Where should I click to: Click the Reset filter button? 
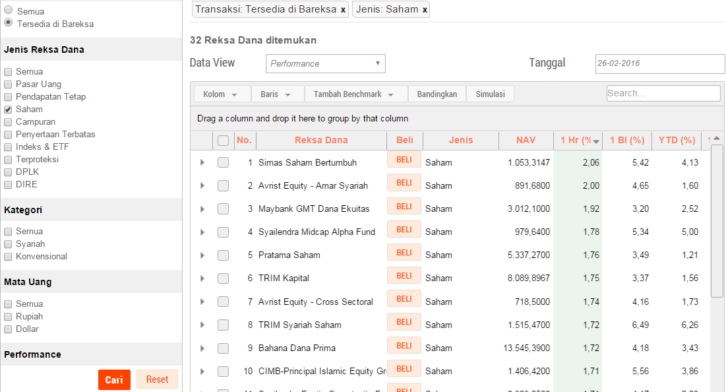coord(157,379)
